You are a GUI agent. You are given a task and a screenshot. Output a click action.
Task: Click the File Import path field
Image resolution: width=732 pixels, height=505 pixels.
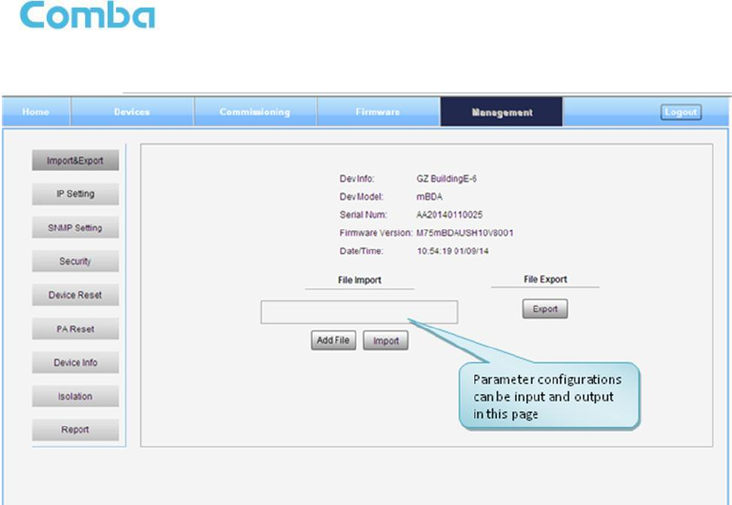pos(359,311)
